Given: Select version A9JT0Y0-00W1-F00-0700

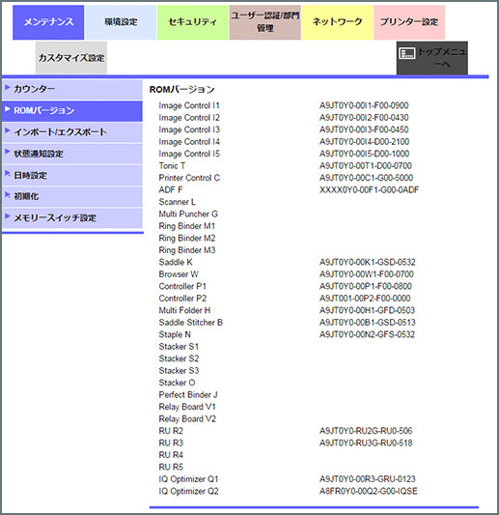Looking at the screenshot, I should coord(367,274).
